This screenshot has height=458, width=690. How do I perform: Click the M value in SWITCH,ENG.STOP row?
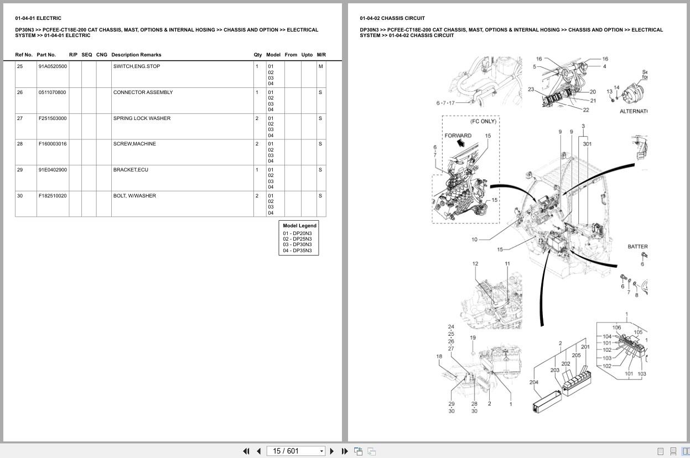pyautogui.click(x=320, y=66)
